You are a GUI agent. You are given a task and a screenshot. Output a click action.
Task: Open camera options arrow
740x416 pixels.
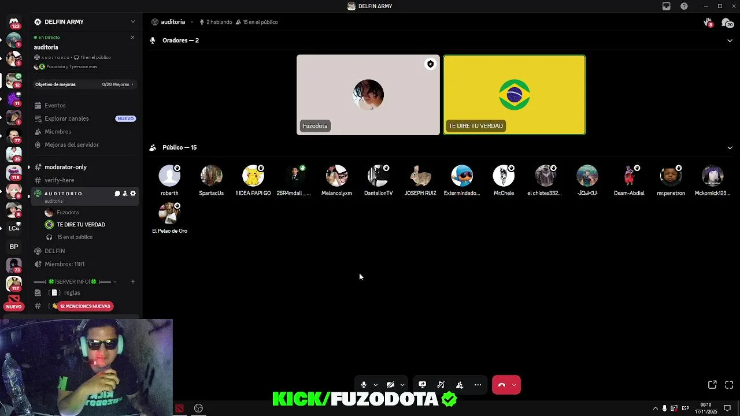pos(402,385)
